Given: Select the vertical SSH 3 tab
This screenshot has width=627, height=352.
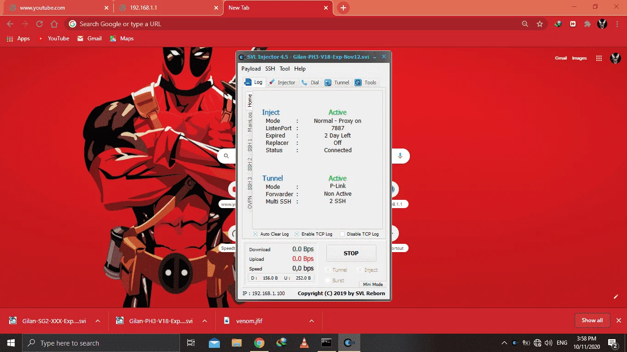Looking at the screenshot, I should 249,183.
